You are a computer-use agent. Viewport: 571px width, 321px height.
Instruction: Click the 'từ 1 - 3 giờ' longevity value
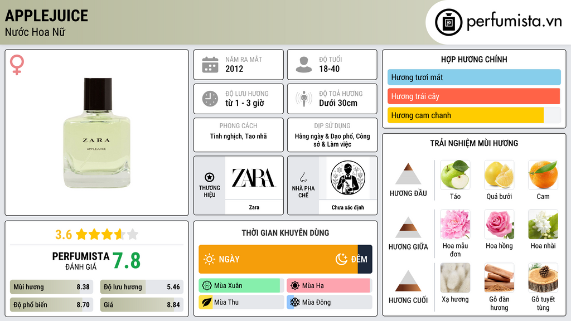coord(245,103)
